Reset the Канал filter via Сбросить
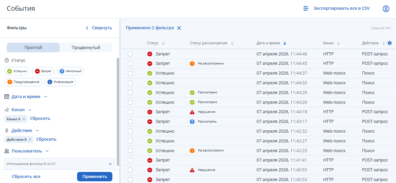The width and height of the screenshot is (396, 183). point(40,119)
